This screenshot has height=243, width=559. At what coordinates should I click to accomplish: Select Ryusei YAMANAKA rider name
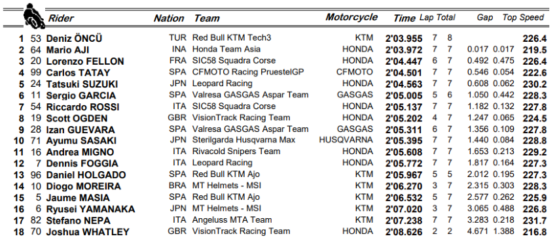(x=90, y=209)
